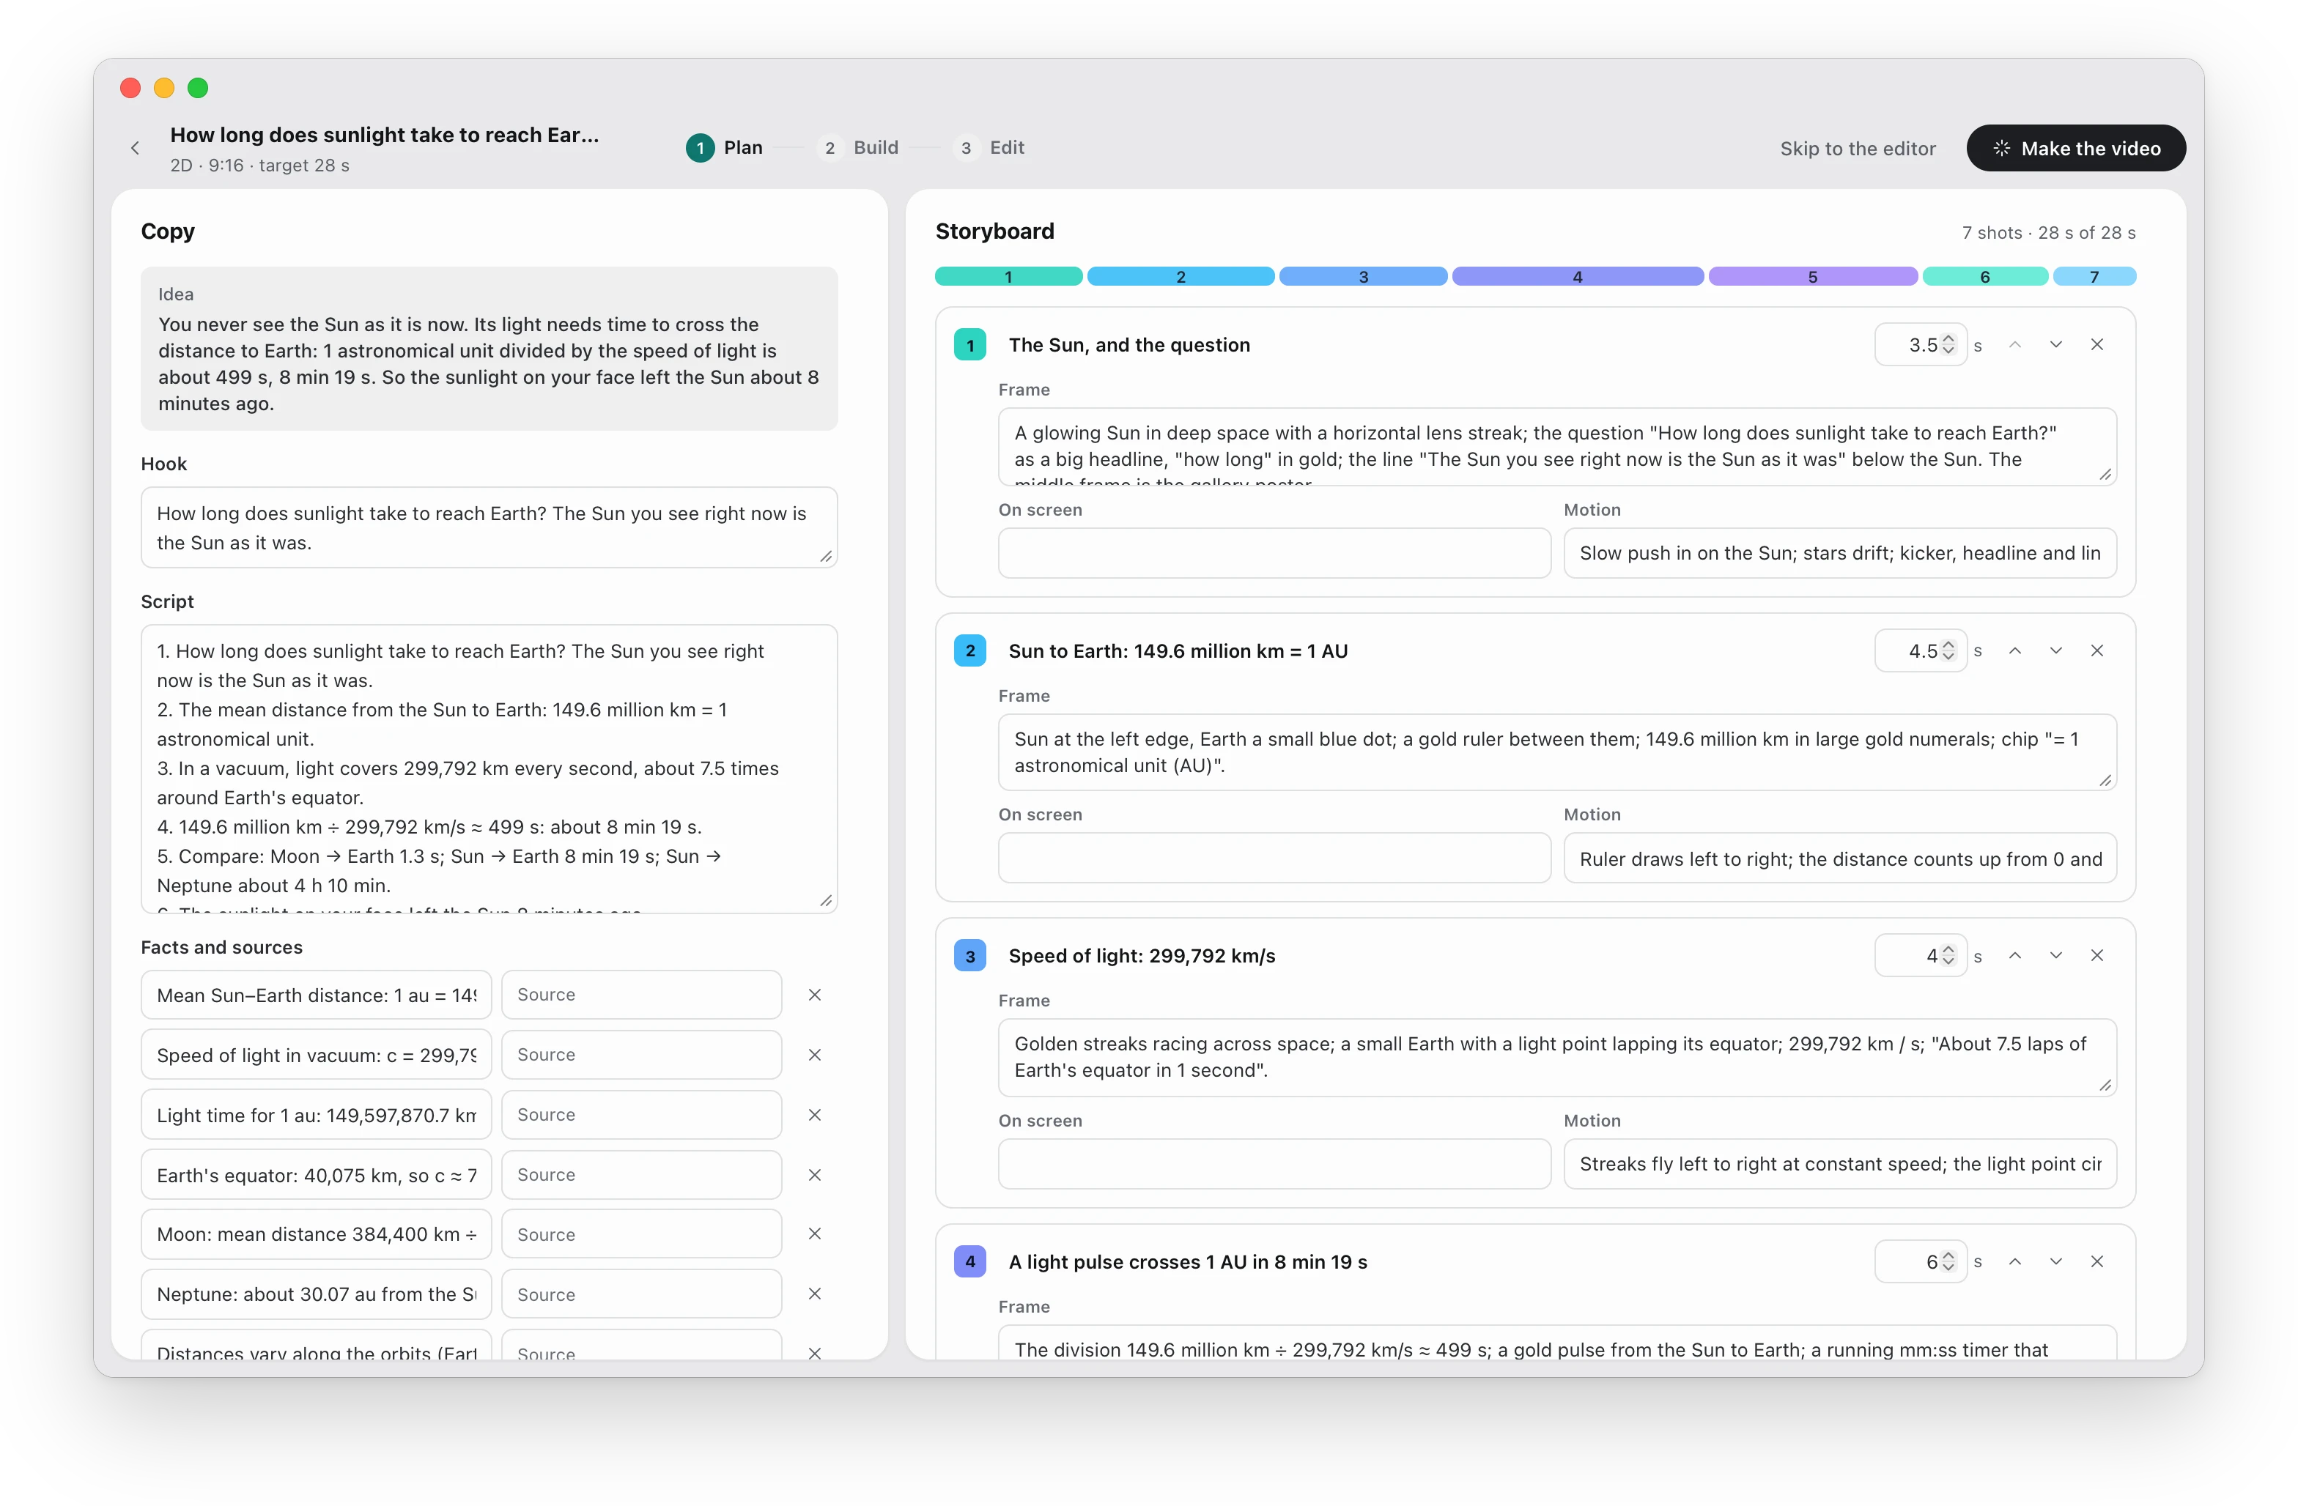This screenshot has width=2298, height=1506.
Task: Click Source field for Mean Sun–Earth distance
Action: [x=641, y=995]
